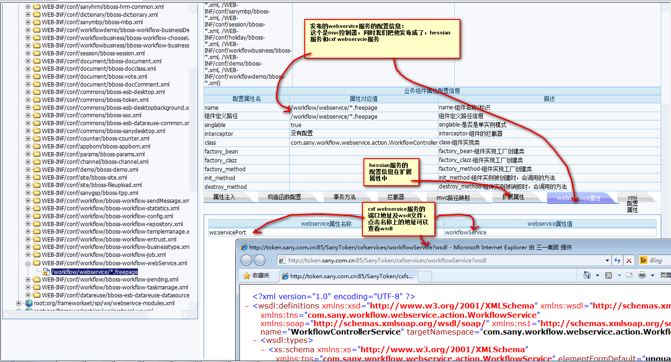Open the IE address bar dropdown arrow
The height and width of the screenshot is (362, 671).
pos(607,261)
